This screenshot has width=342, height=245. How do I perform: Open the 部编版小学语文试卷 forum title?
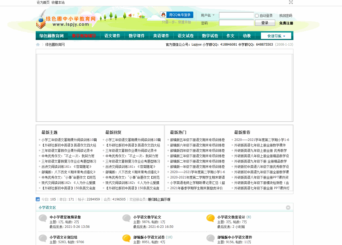(149, 237)
